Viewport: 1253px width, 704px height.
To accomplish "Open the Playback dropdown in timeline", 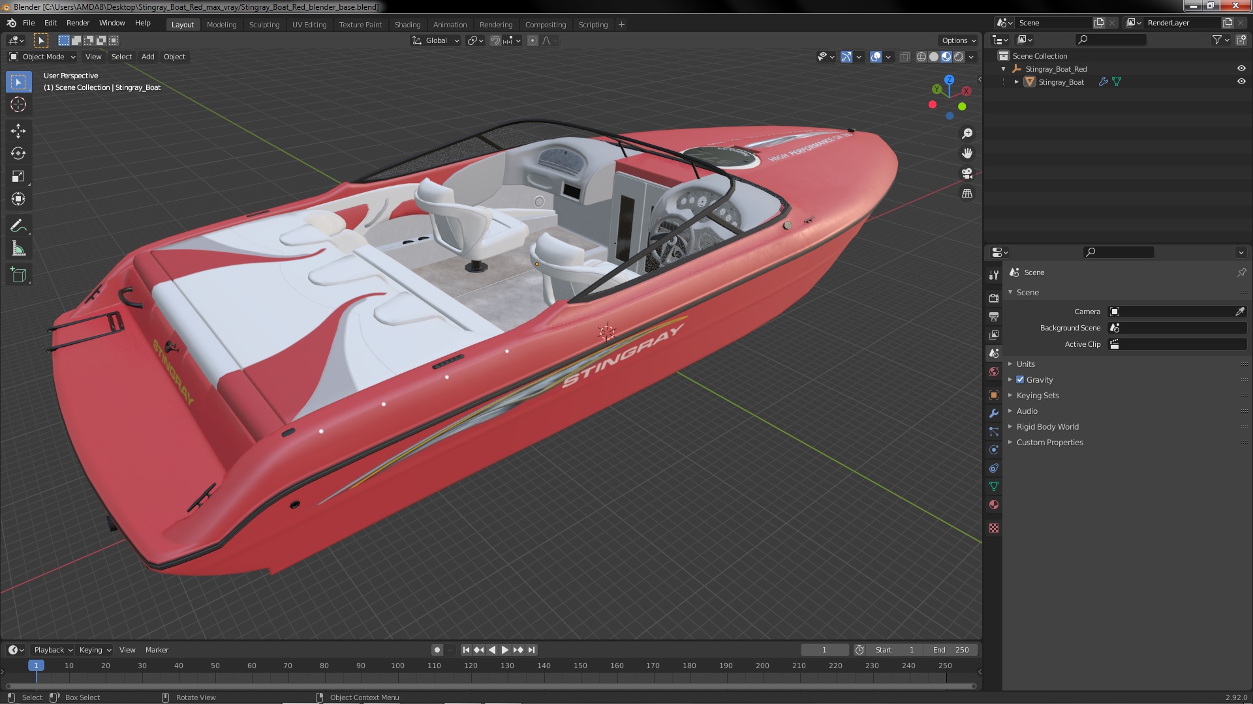I will (53, 650).
